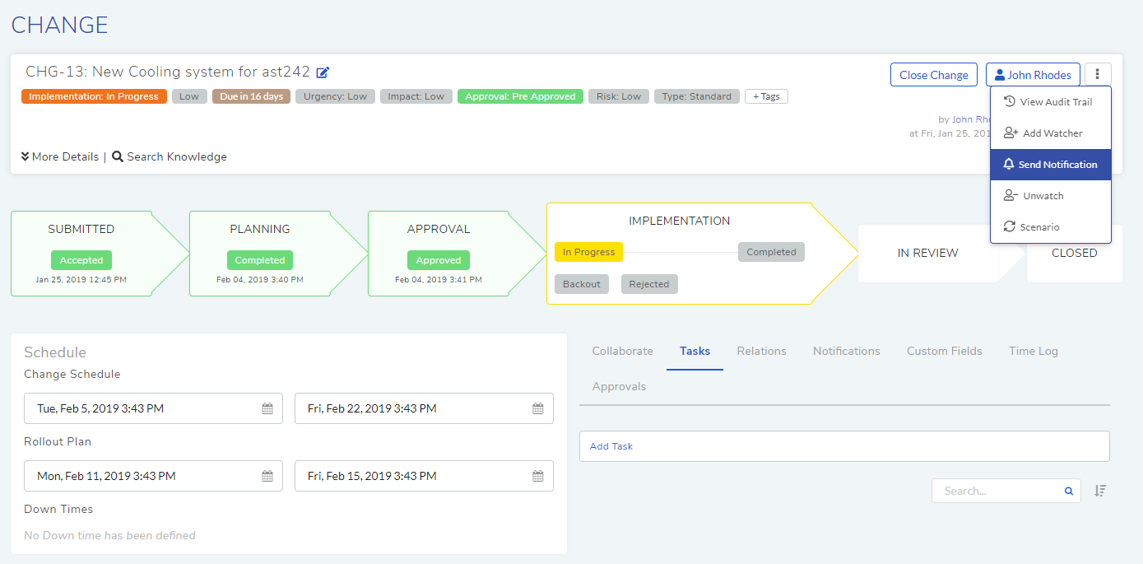
Task: Switch to Custom Fields tab
Action: coord(945,351)
